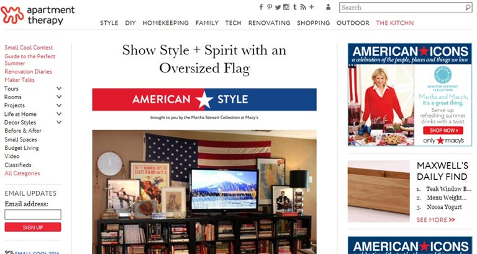This screenshot has height=254, width=477.
Task: Open the DIY navigation menu item
Action: pos(130,23)
